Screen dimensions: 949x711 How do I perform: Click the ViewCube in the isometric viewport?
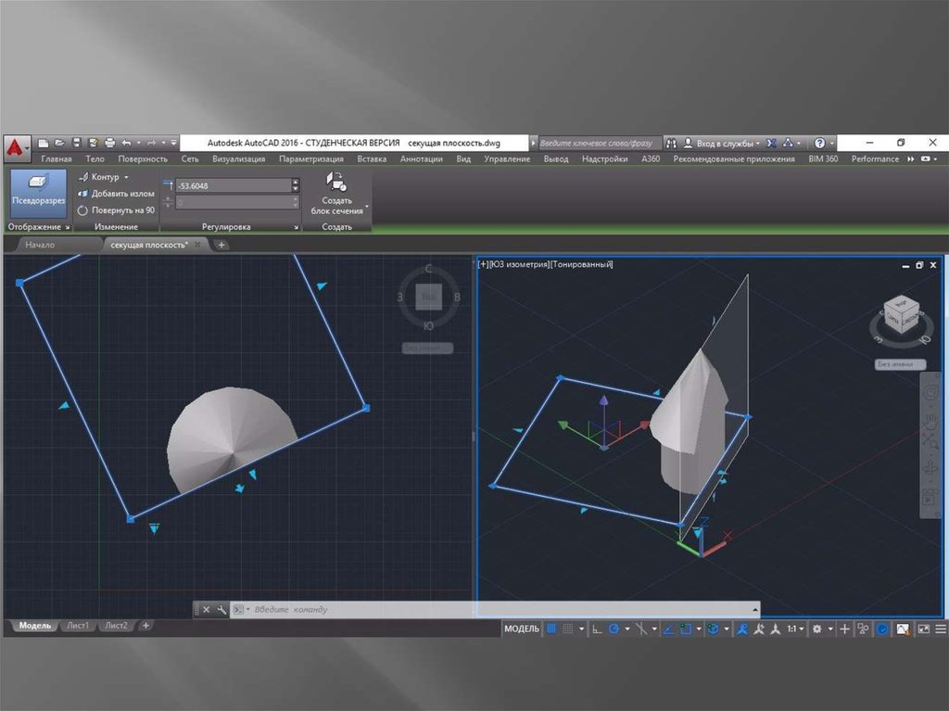click(x=897, y=315)
